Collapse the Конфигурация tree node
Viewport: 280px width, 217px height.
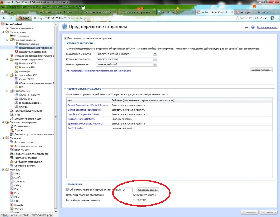click(x=3, y=32)
